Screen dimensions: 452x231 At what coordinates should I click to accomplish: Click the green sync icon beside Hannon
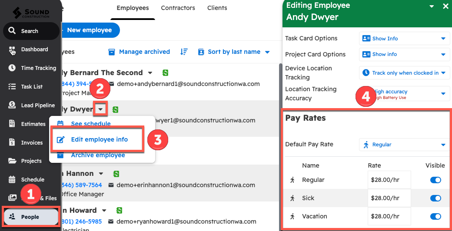(x=116, y=174)
